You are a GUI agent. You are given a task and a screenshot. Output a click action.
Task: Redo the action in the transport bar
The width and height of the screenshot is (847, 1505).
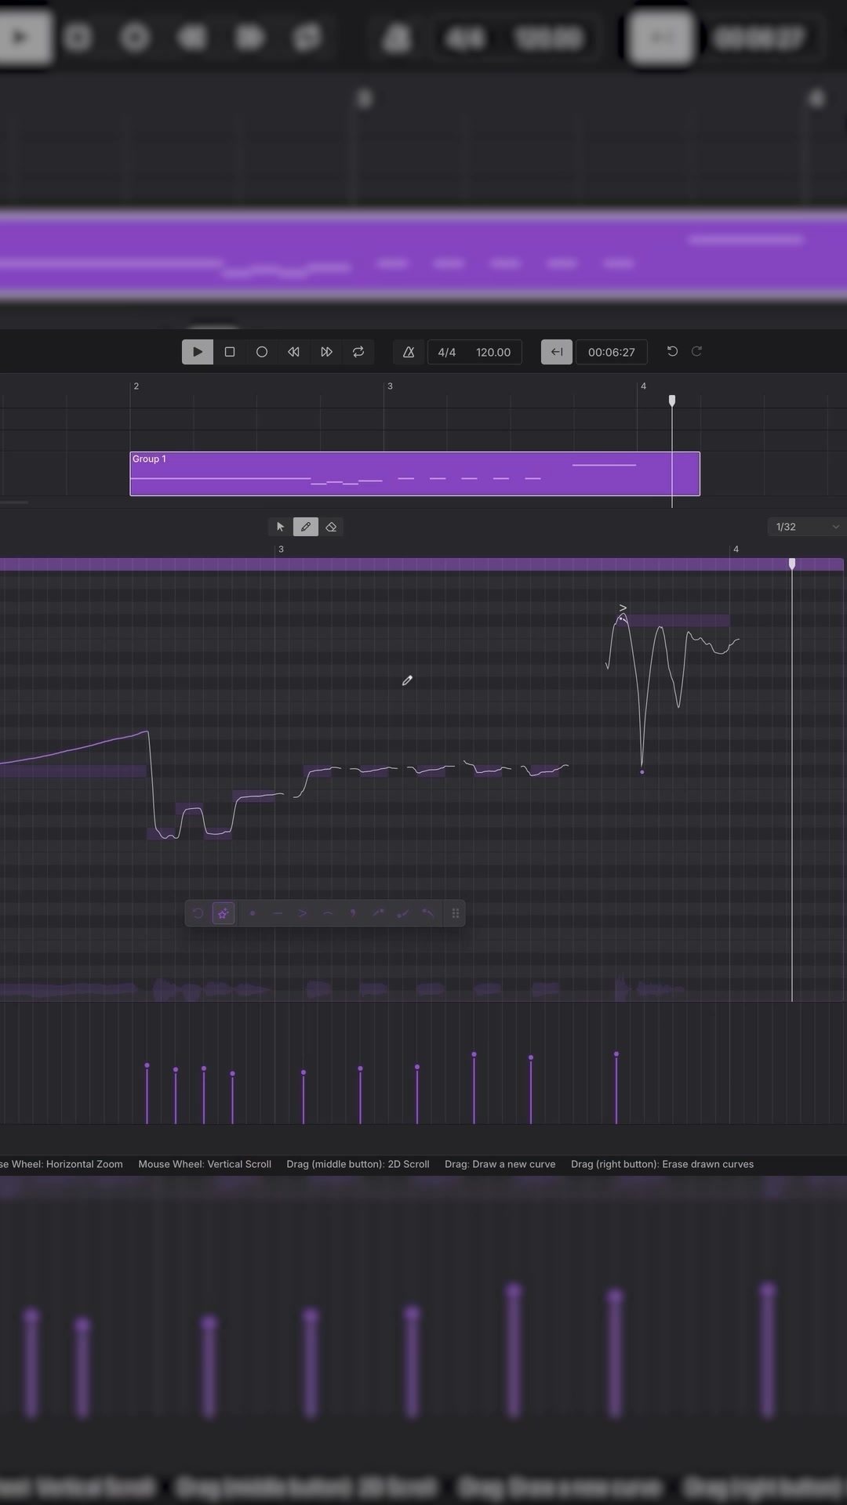696,351
